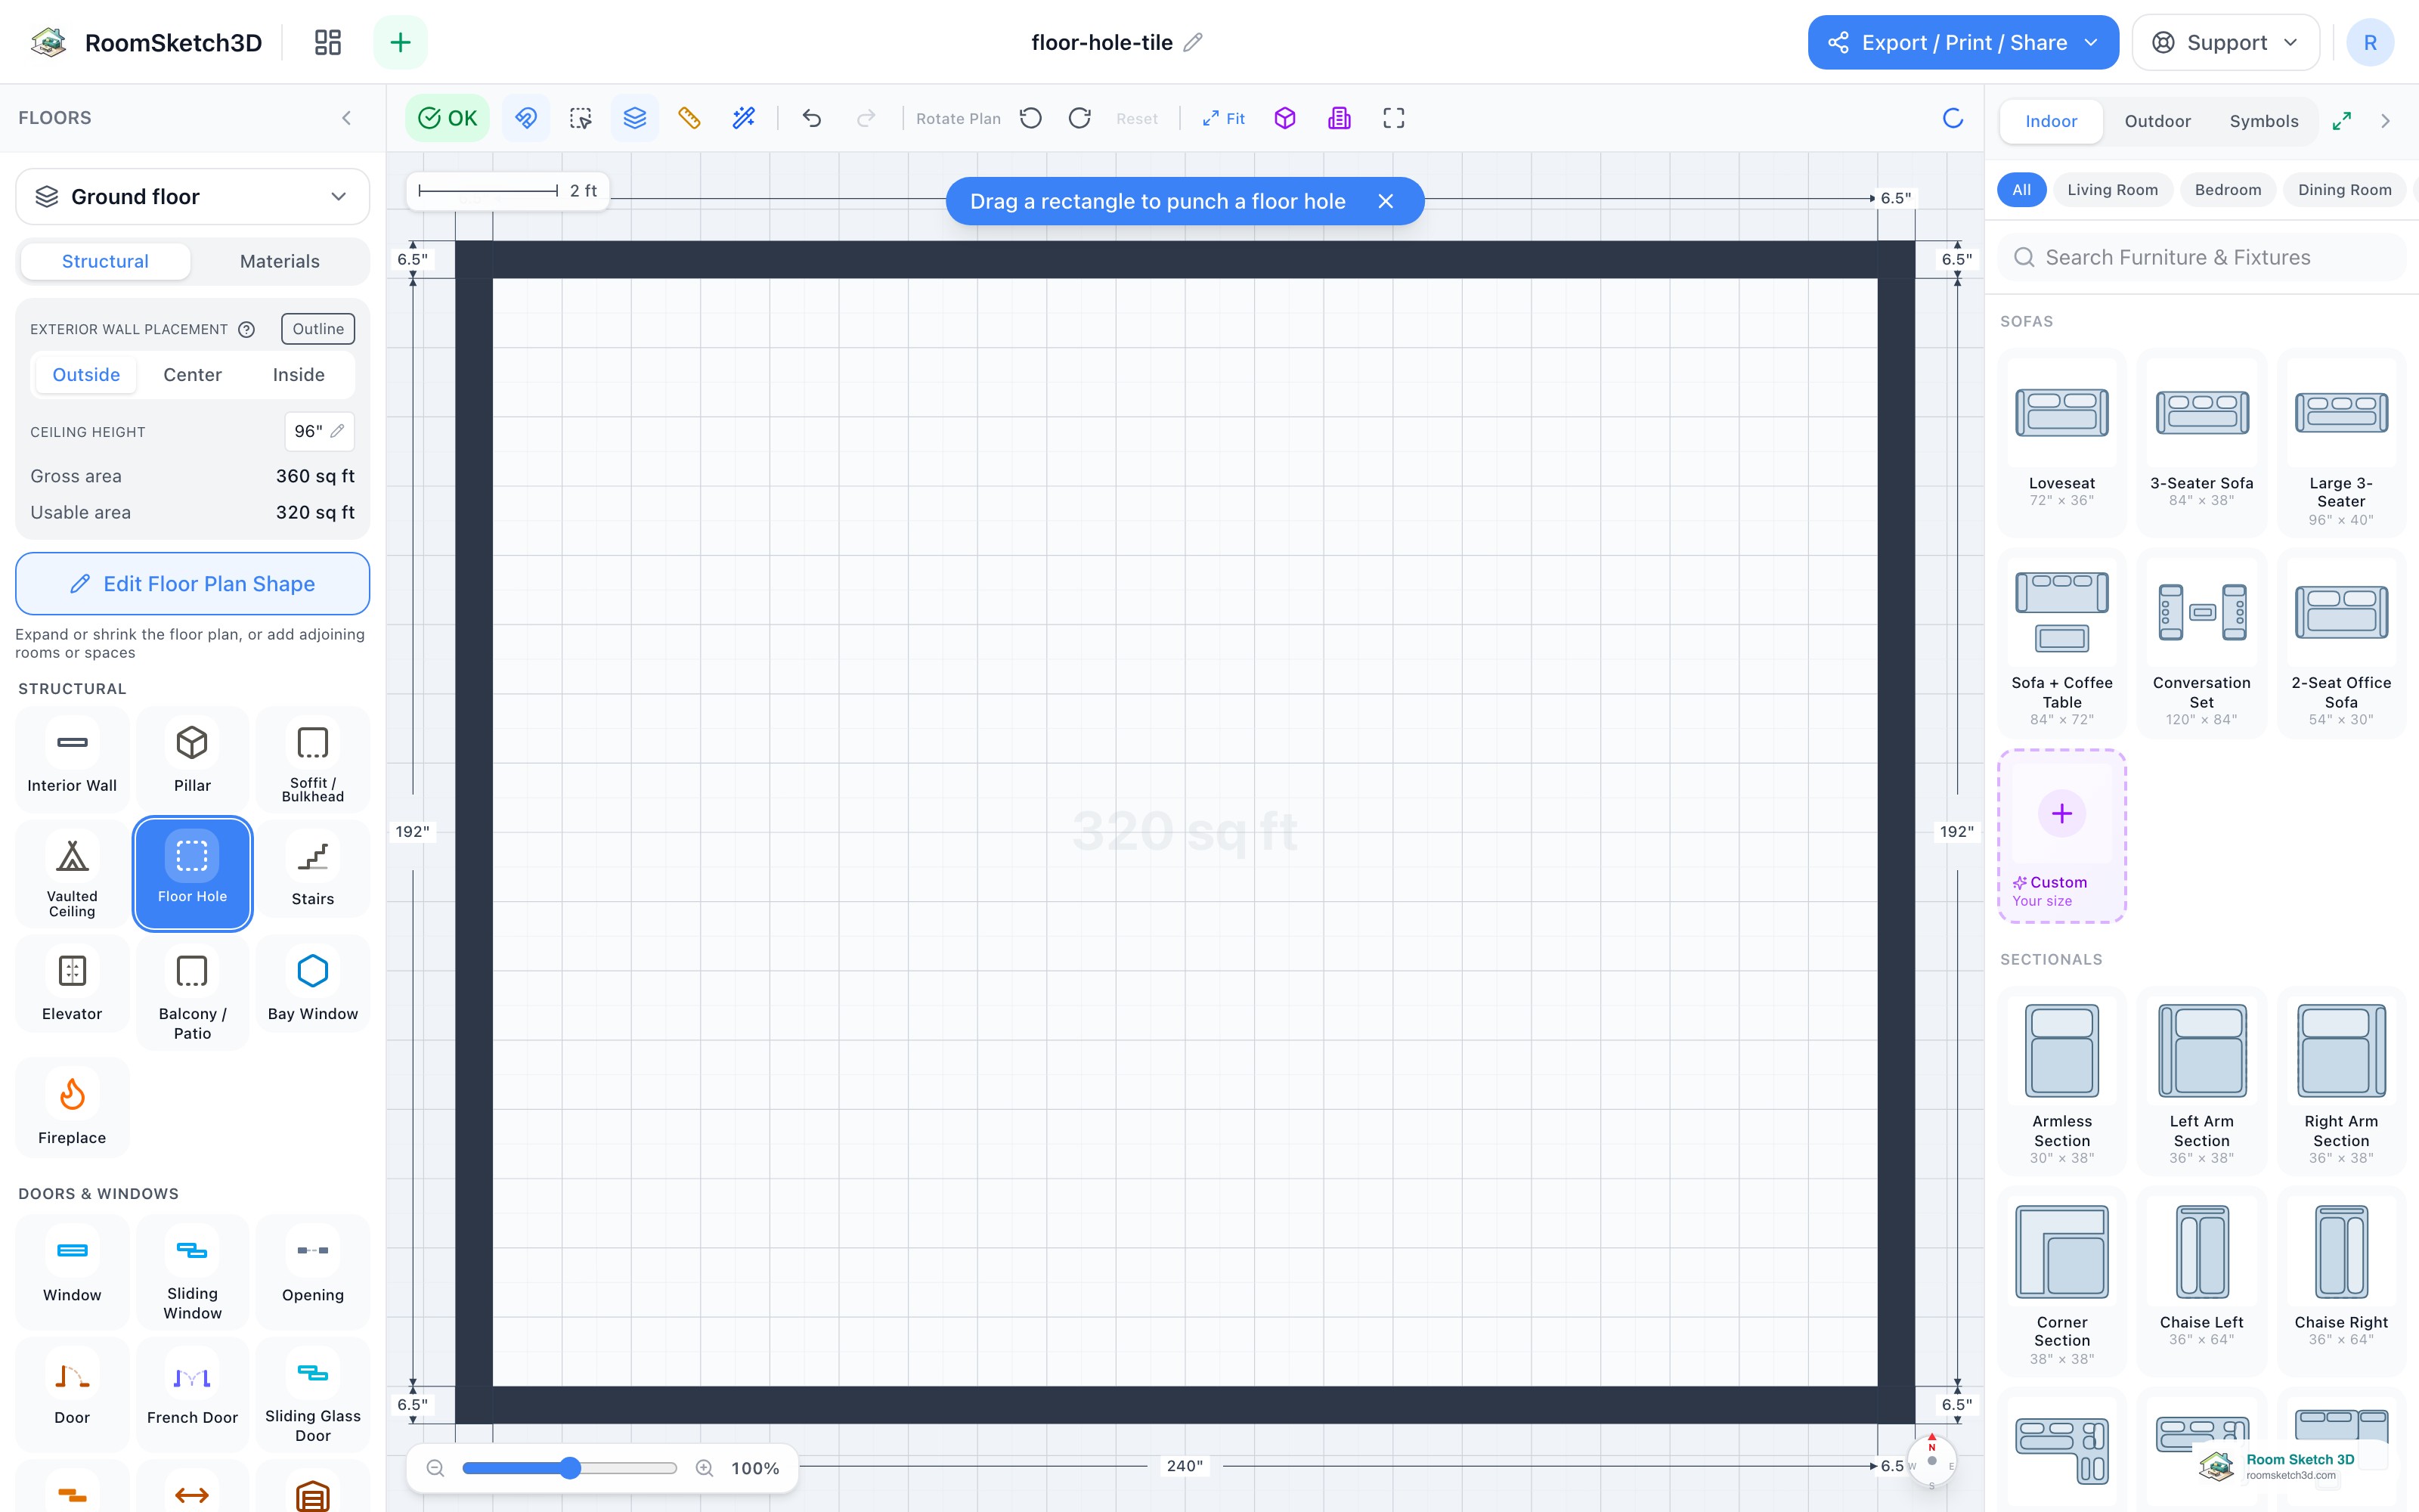Image resolution: width=2419 pixels, height=1512 pixels.
Task: Filter furniture by Dining Room
Action: tap(2344, 190)
